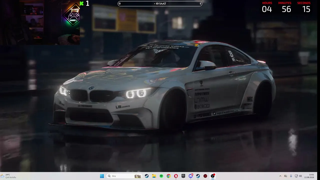Click the green K follower counter icon
320x180 pixels.
(x=81, y=3)
